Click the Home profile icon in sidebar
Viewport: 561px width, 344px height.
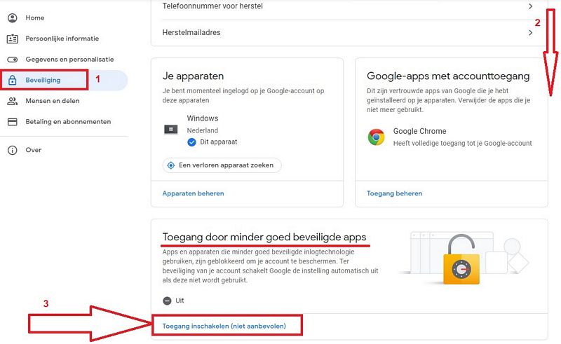click(13, 18)
